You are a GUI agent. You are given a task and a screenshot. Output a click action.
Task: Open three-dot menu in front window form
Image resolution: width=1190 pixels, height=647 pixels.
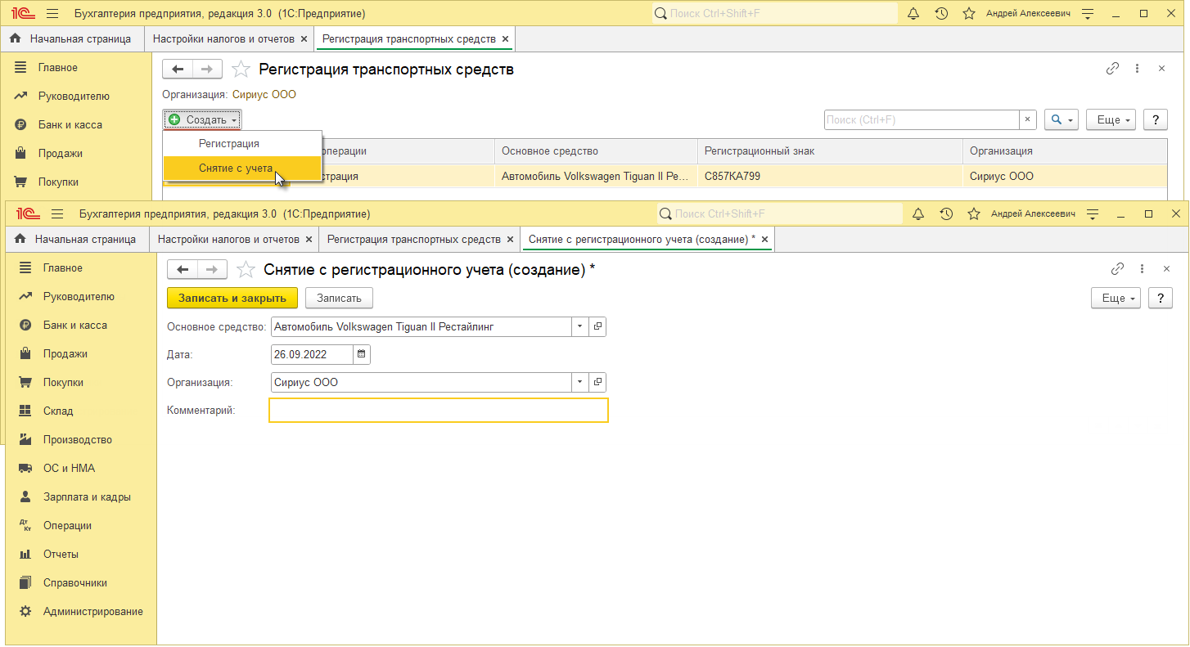(1142, 268)
